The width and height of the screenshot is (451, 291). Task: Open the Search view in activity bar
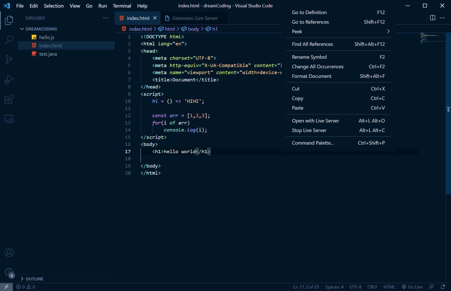(x=9, y=40)
